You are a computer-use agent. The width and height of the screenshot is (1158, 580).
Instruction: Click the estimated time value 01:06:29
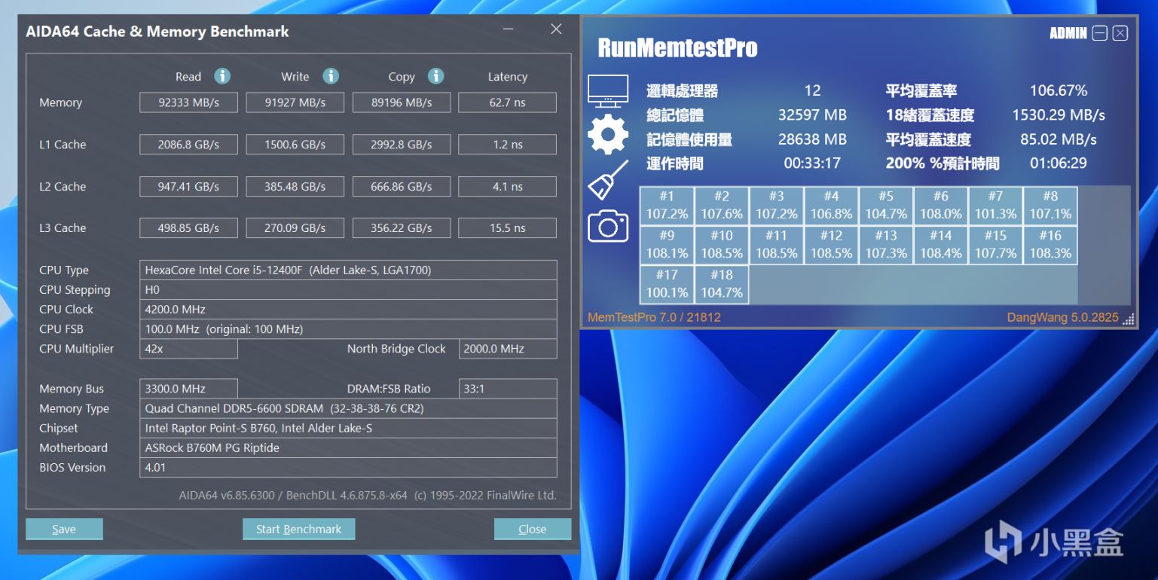pyautogui.click(x=1059, y=163)
